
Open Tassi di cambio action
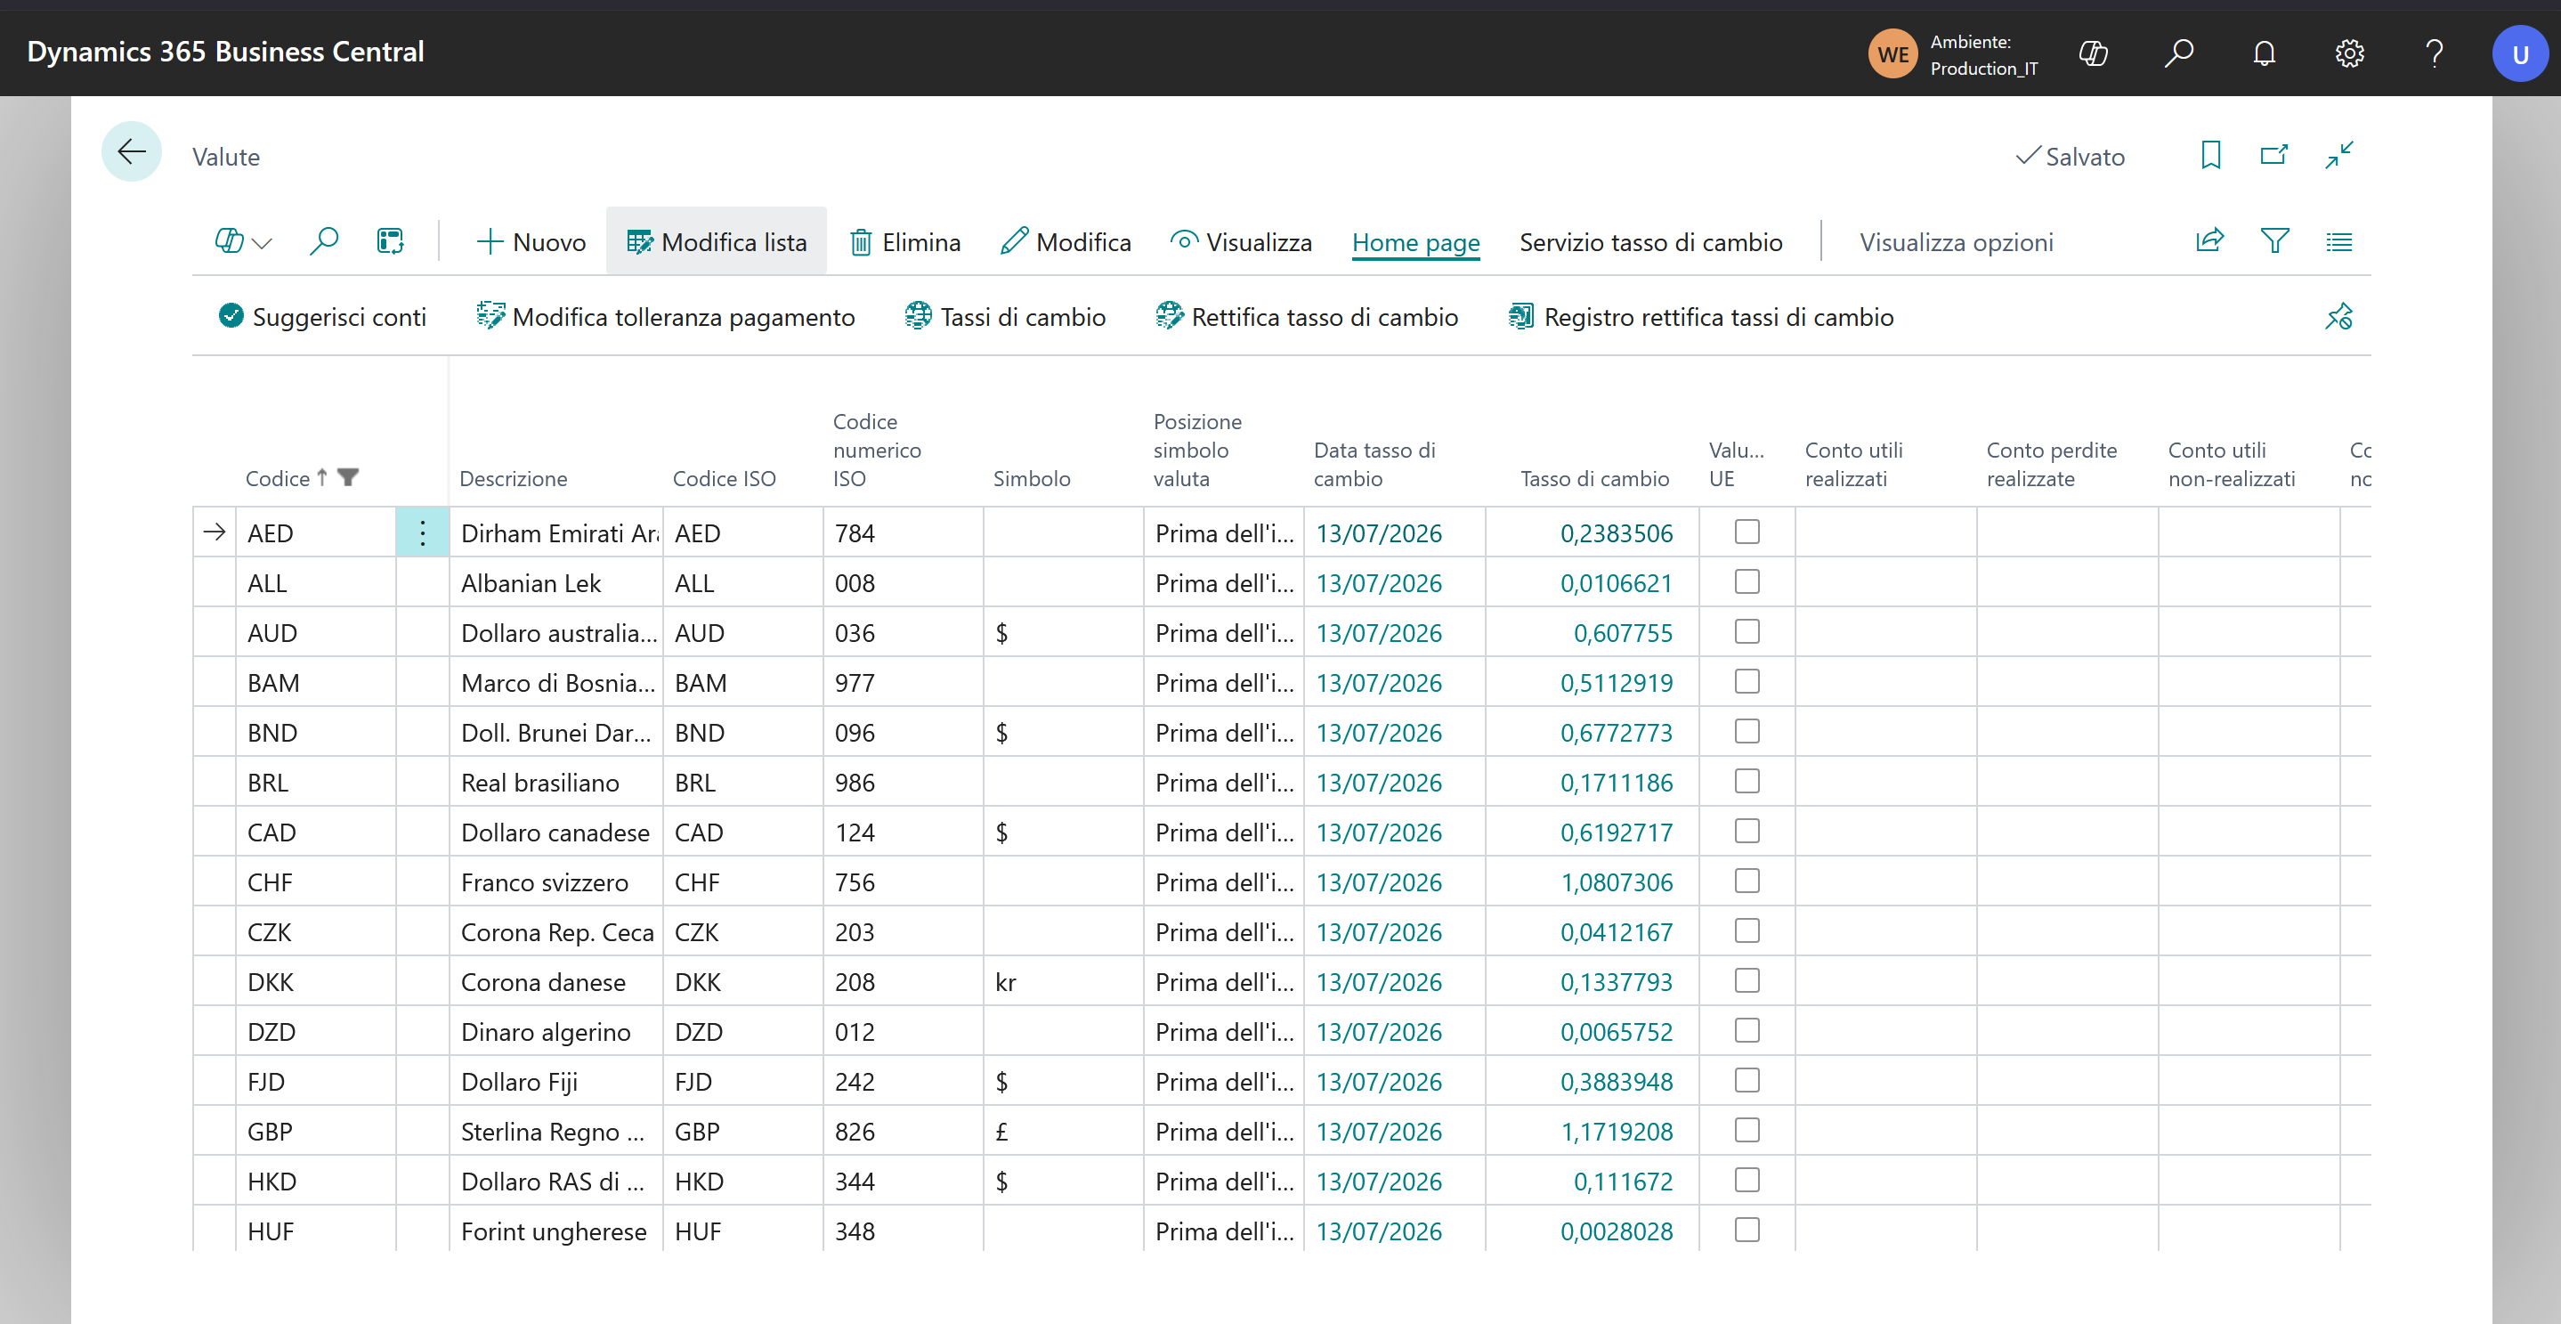tap(1005, 316)
